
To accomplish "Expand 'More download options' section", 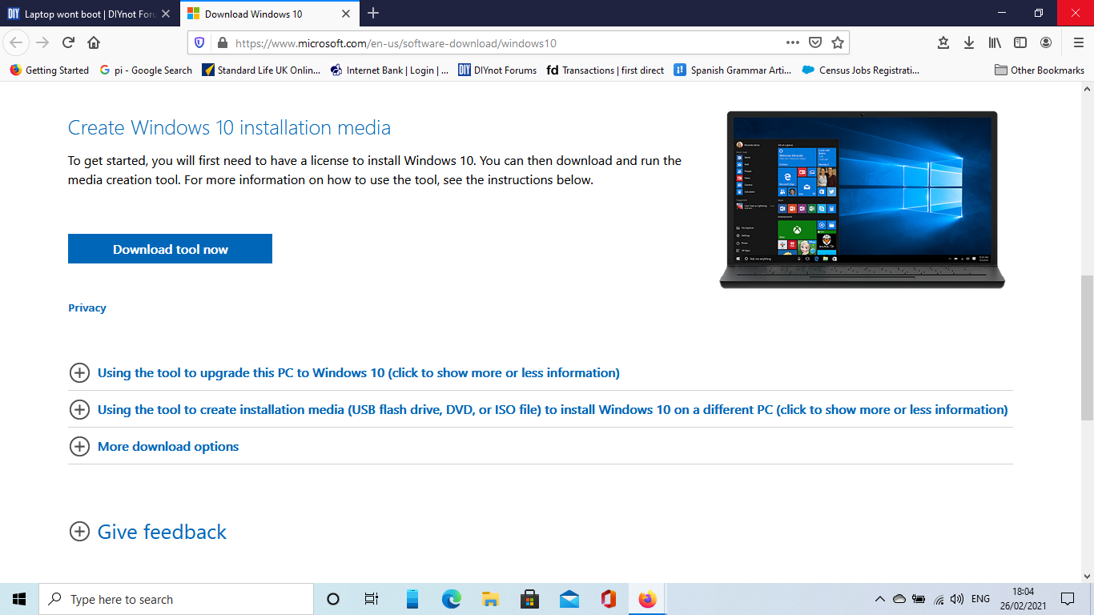I will click(167, 446).
